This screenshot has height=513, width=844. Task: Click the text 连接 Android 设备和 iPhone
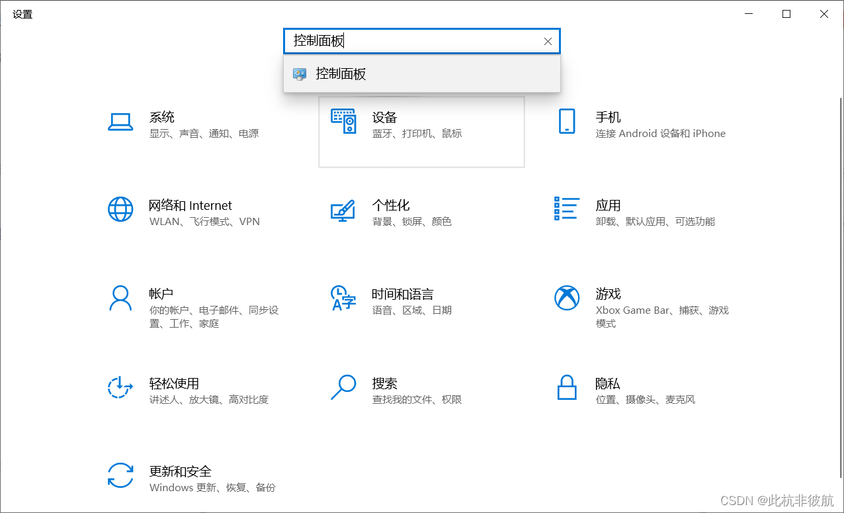click(661, 134)
